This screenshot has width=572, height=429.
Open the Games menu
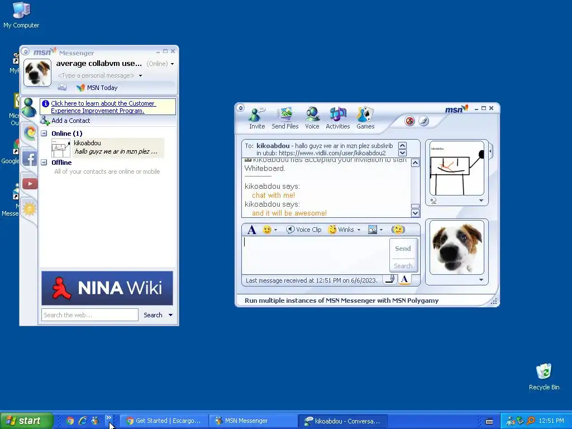click(365, 118)
